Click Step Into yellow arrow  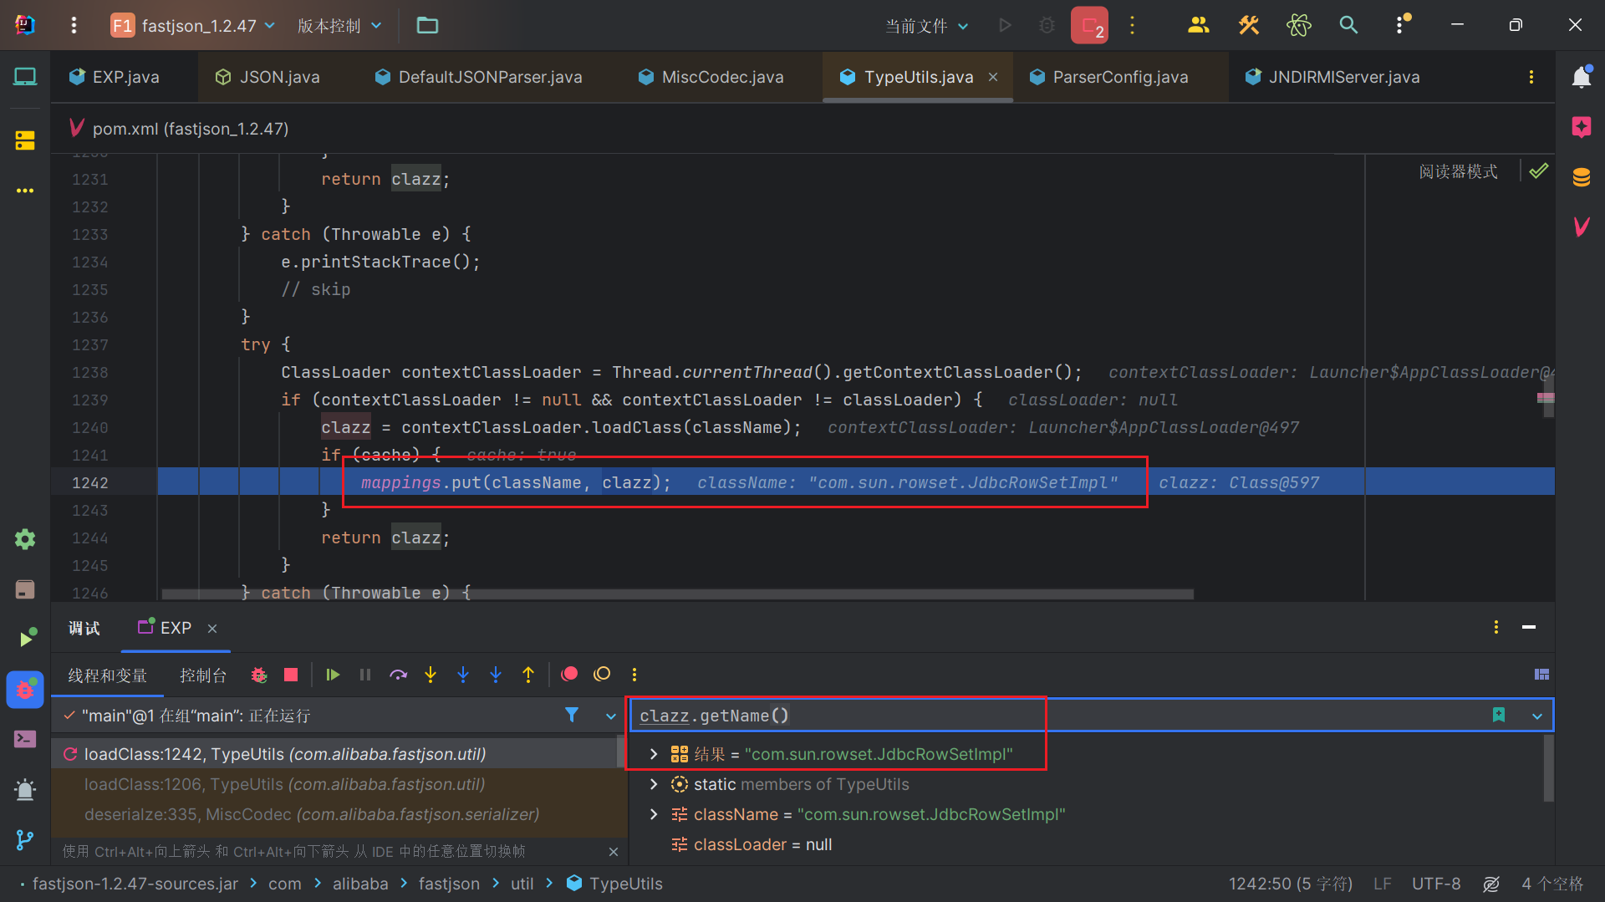pos(431,675)
